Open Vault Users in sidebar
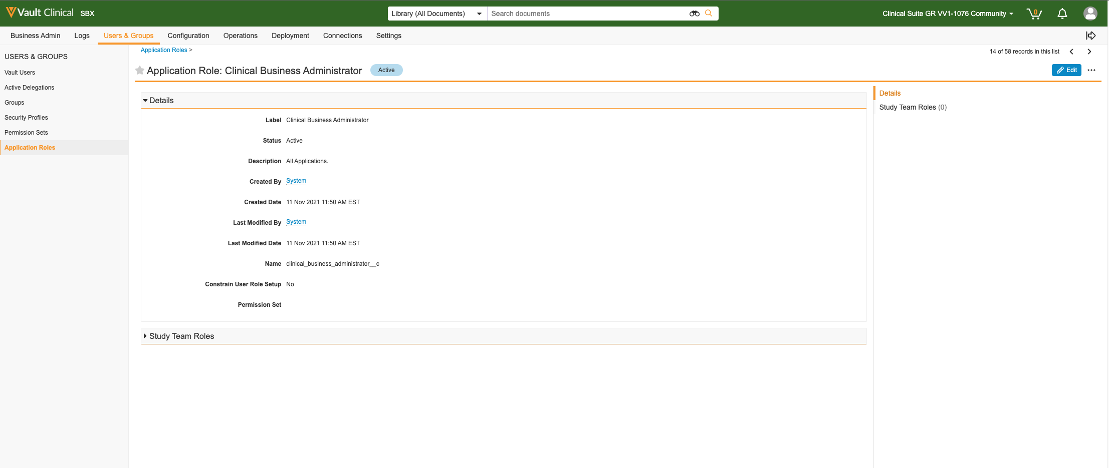The height and width of the screenshot is (468, 1109). (x=20, y=73)
